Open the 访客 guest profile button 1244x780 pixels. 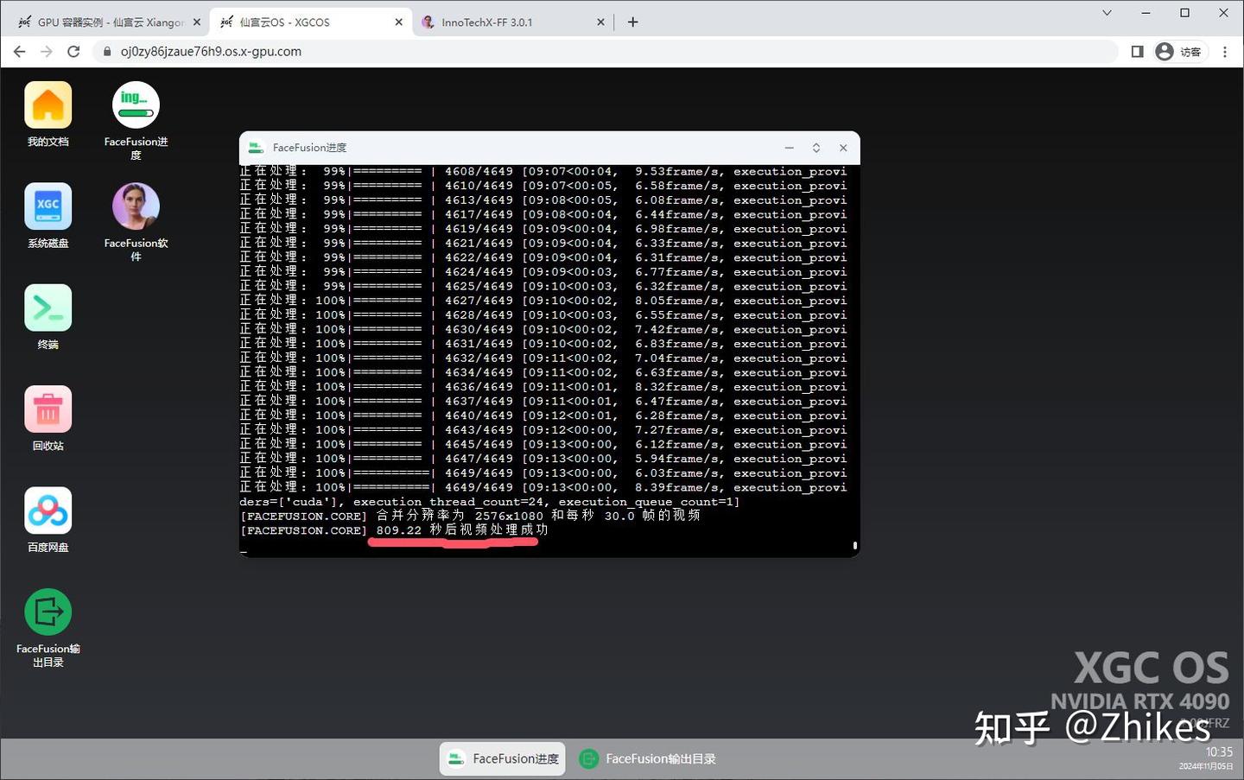point(1179,52)
